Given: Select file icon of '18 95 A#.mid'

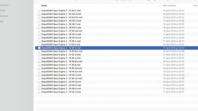Looking at the screenshot, I should point(39,68).
